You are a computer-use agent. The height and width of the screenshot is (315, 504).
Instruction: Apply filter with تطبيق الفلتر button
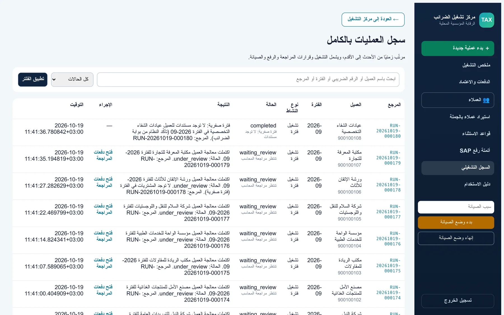coord(33,80)
